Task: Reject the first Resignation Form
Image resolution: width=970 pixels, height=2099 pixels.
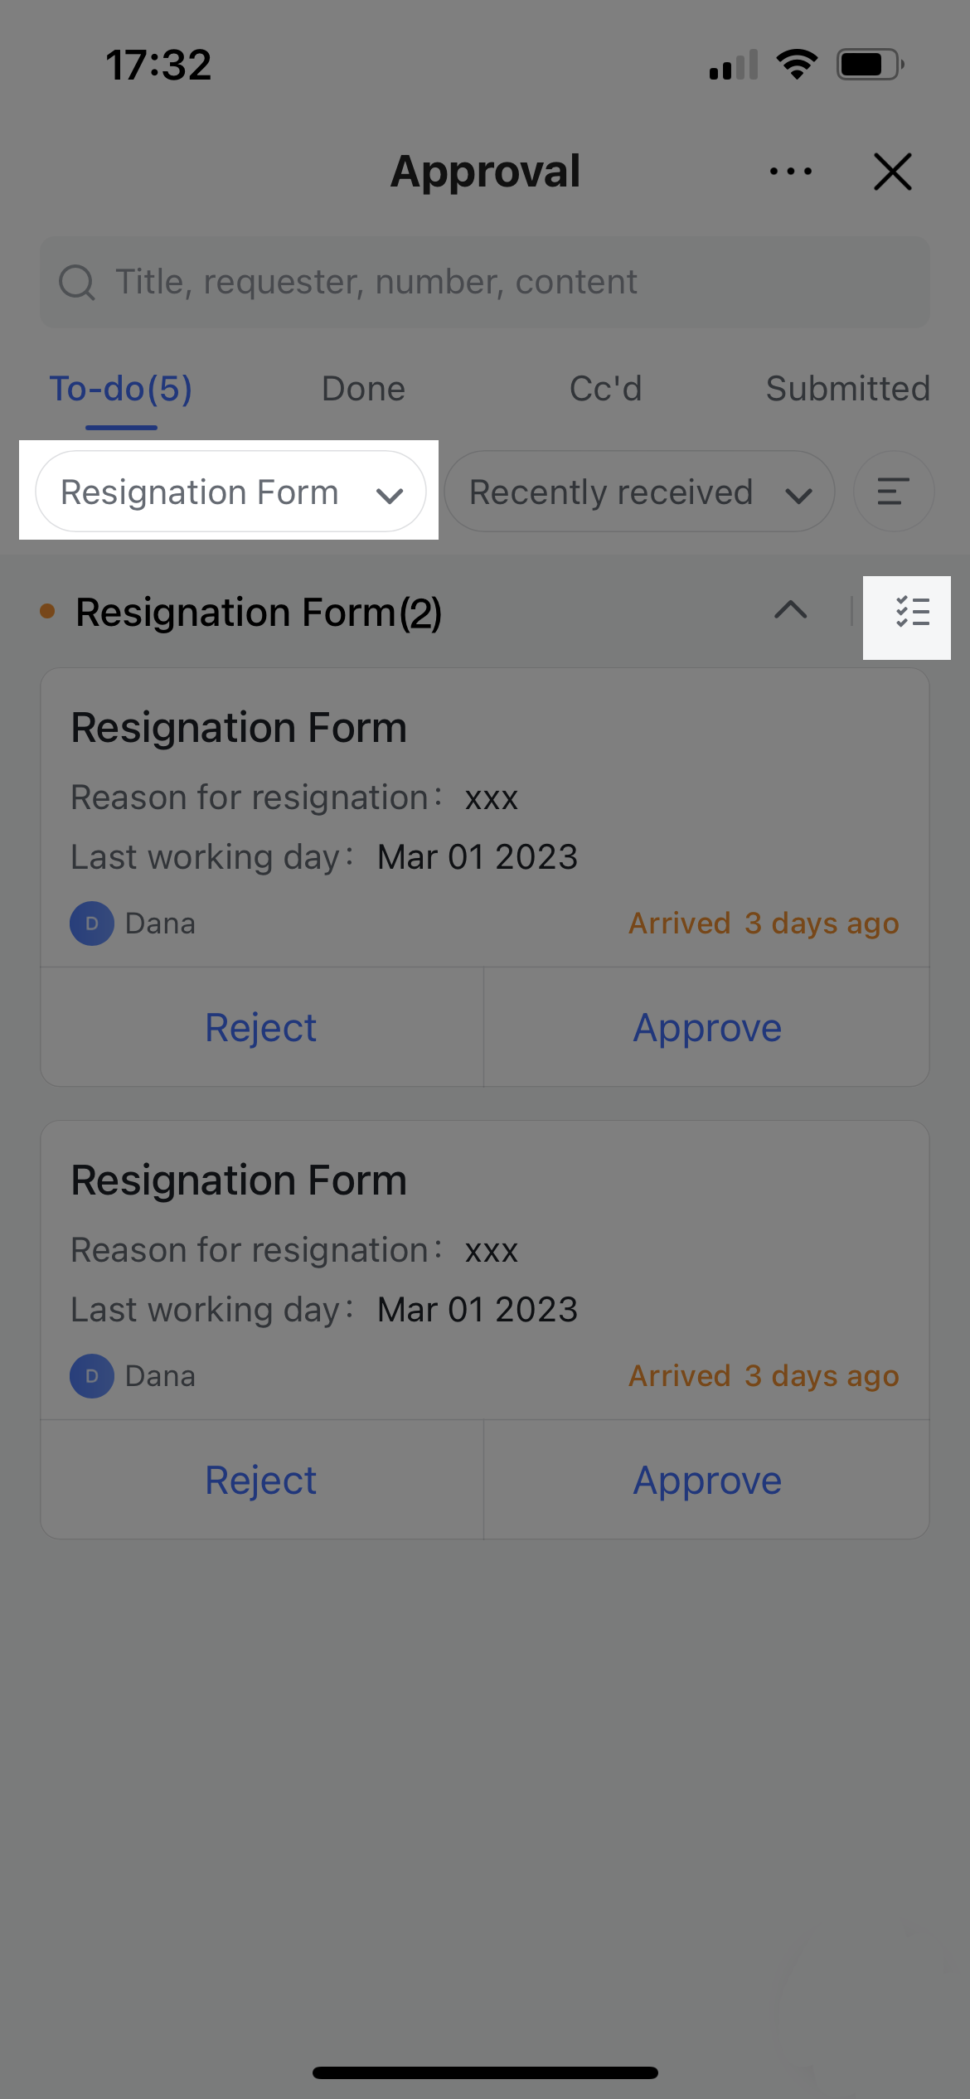Action: [260, 1026]
